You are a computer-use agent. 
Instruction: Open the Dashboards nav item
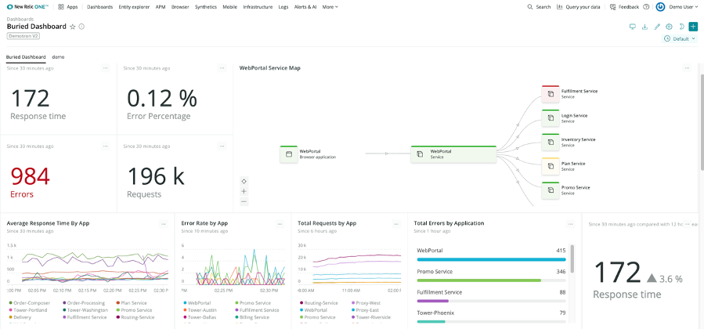[x=99, y=7]
